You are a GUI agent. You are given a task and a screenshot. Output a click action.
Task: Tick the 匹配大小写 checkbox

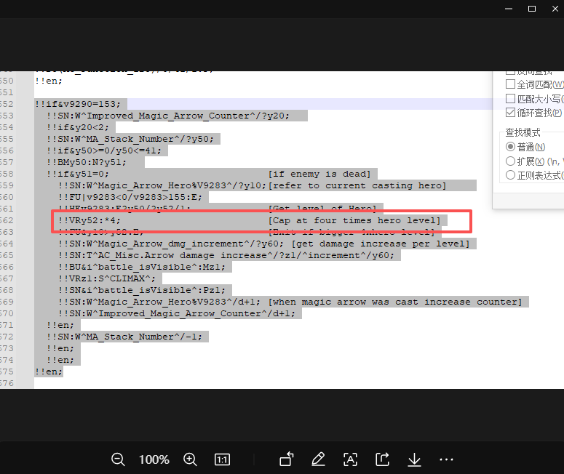coord(510,98)
